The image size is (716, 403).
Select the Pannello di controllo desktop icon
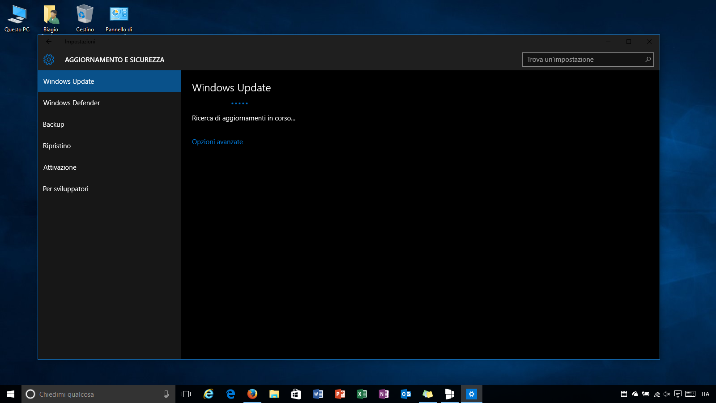[x=119, y=19]
